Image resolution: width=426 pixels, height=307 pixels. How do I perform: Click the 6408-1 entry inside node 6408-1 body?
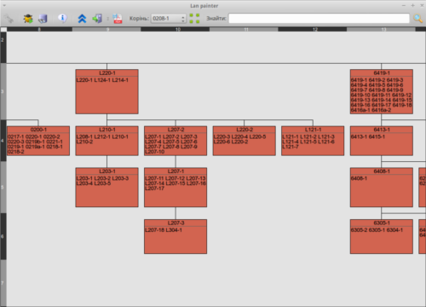point(359,178)
